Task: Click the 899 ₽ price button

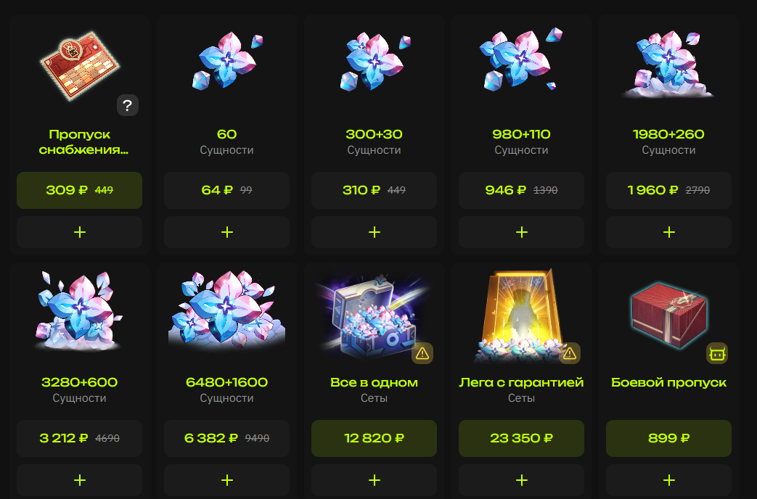Action: click(668, 438)
